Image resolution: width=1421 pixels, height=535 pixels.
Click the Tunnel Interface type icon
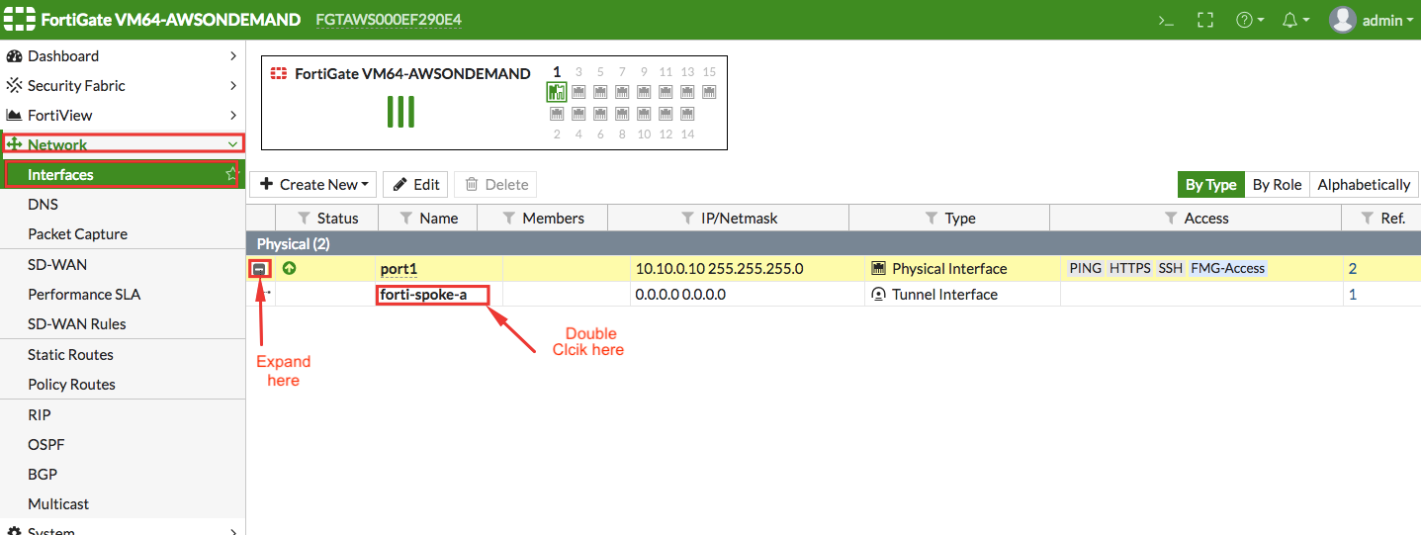pos(878,294)
